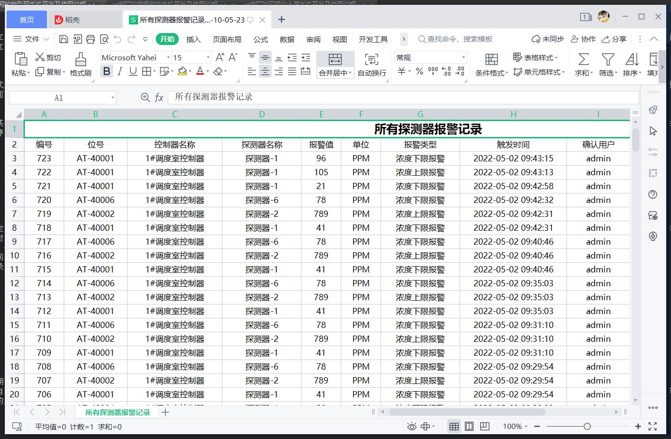Toggle Wrap Text (自动换行) button

click(371, 59)
